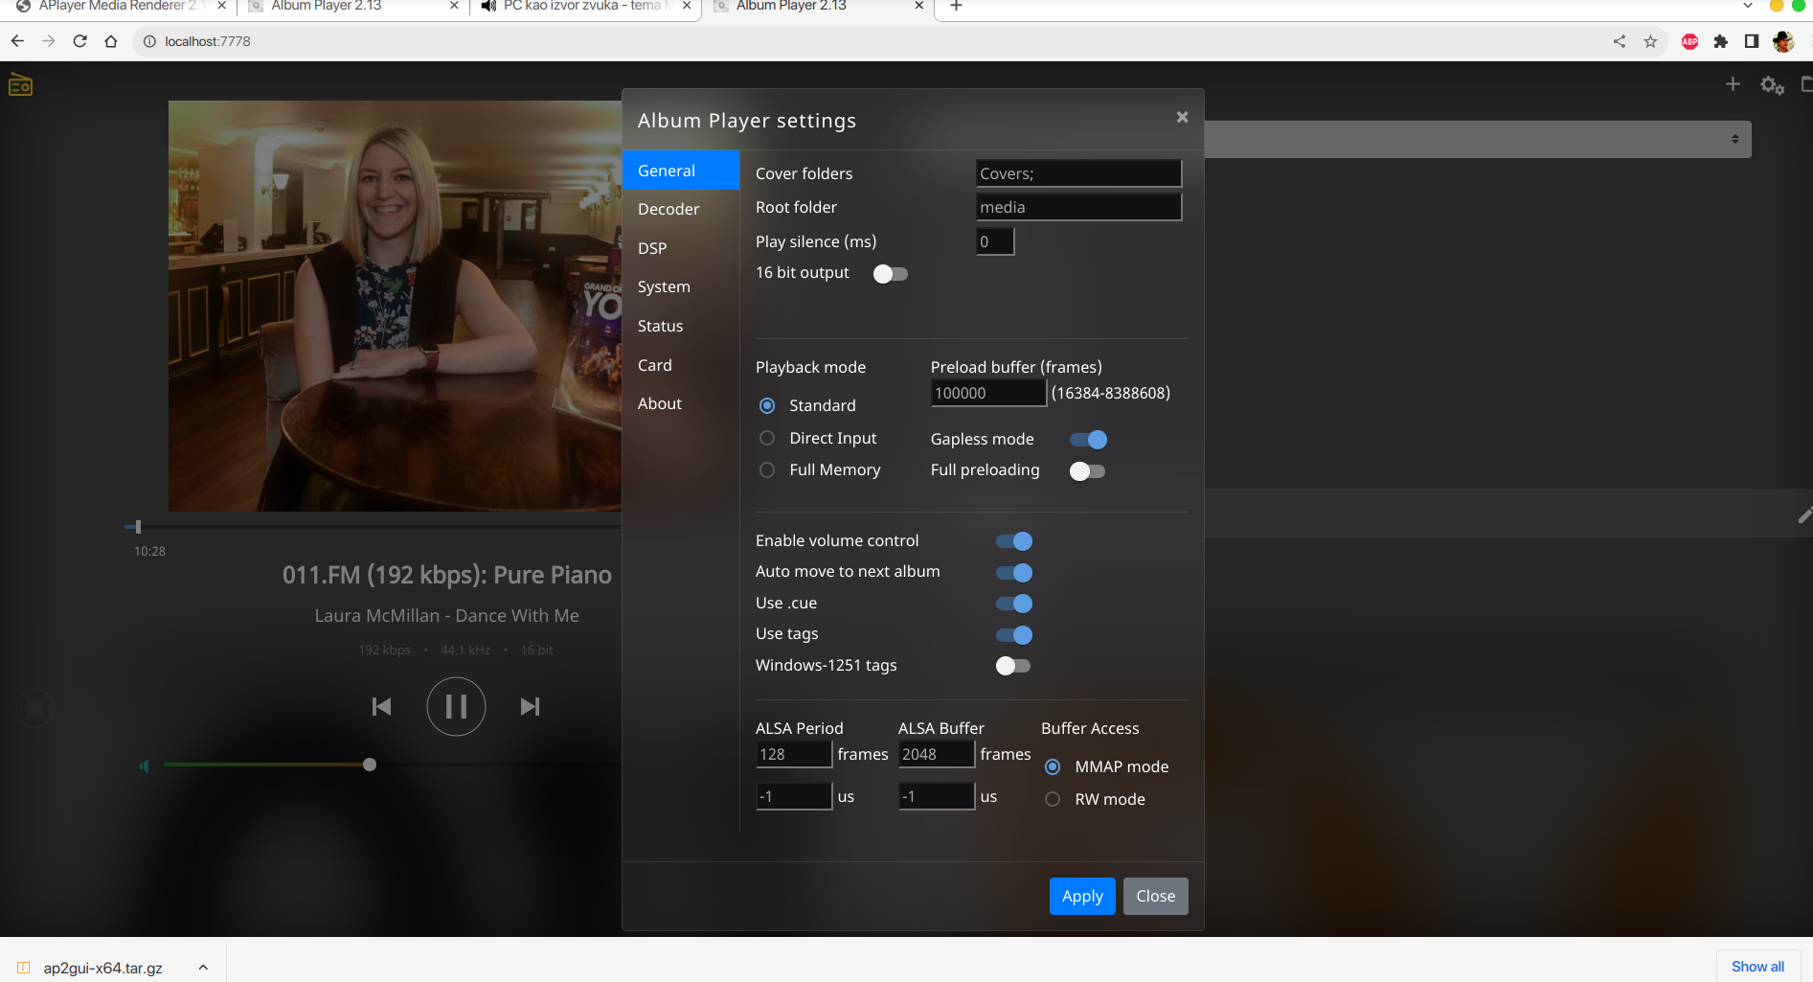Mute using the volume speaker icon
This screenshot has width=1813, height=982.
point(145,766)
